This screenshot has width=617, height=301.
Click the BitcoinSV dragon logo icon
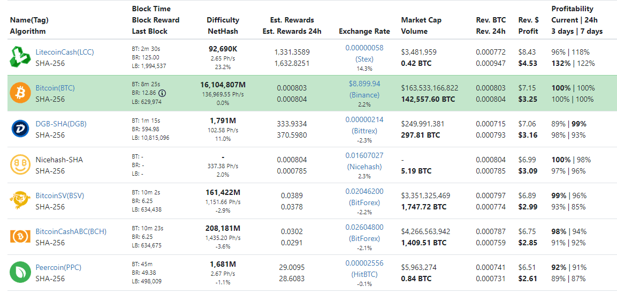(20, 200)
